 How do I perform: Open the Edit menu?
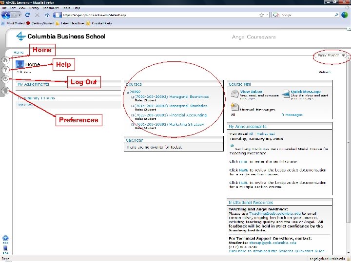click(13, 8)
